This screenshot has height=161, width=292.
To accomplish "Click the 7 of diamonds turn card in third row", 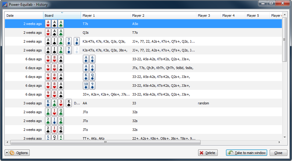I will click(x=69, y=41).
